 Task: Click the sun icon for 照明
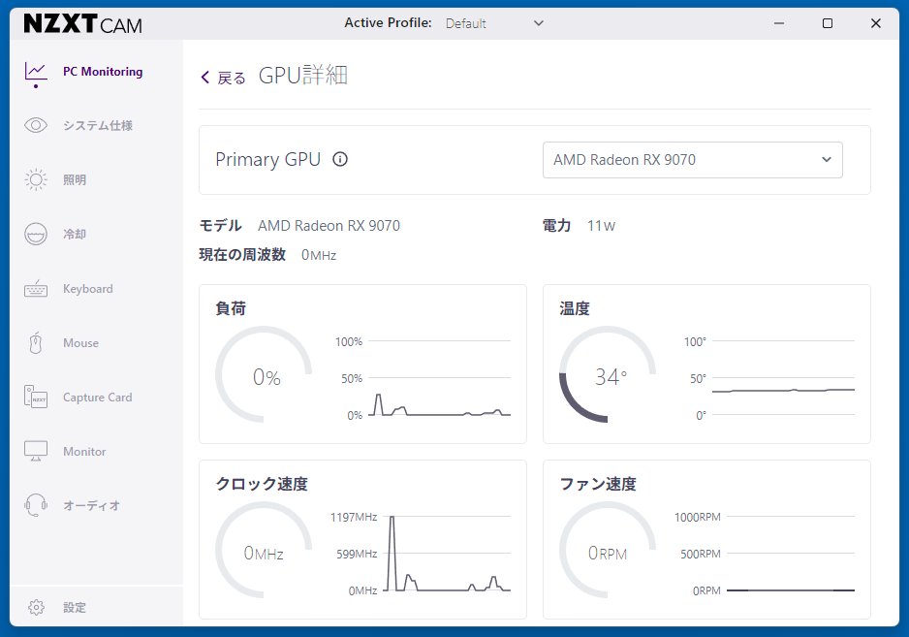point(36,179)
